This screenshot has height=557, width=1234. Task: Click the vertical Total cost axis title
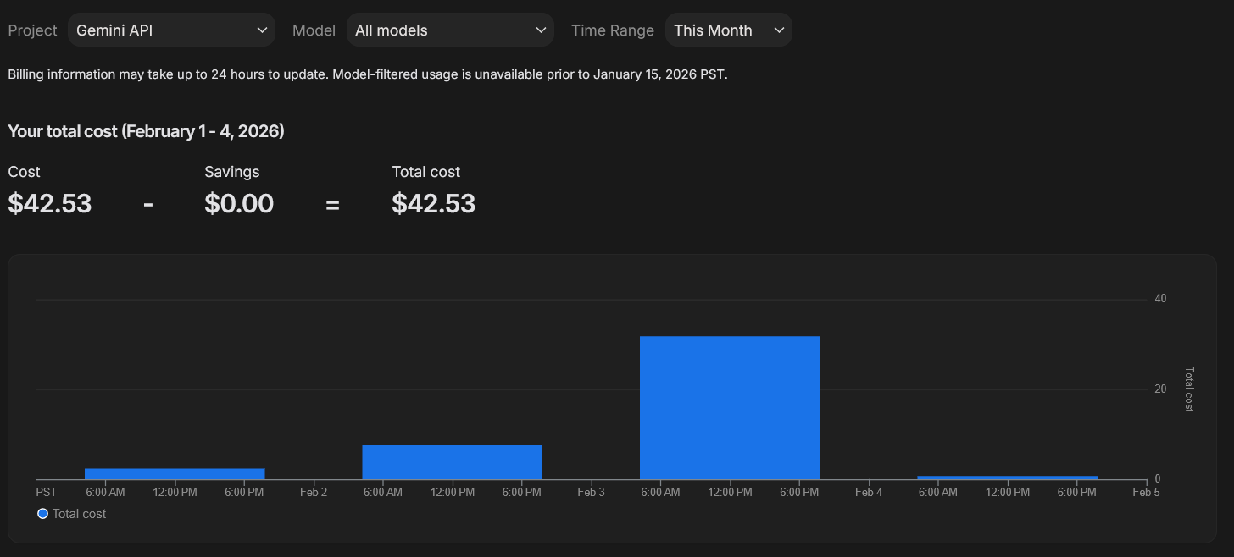pos(1188,389)
